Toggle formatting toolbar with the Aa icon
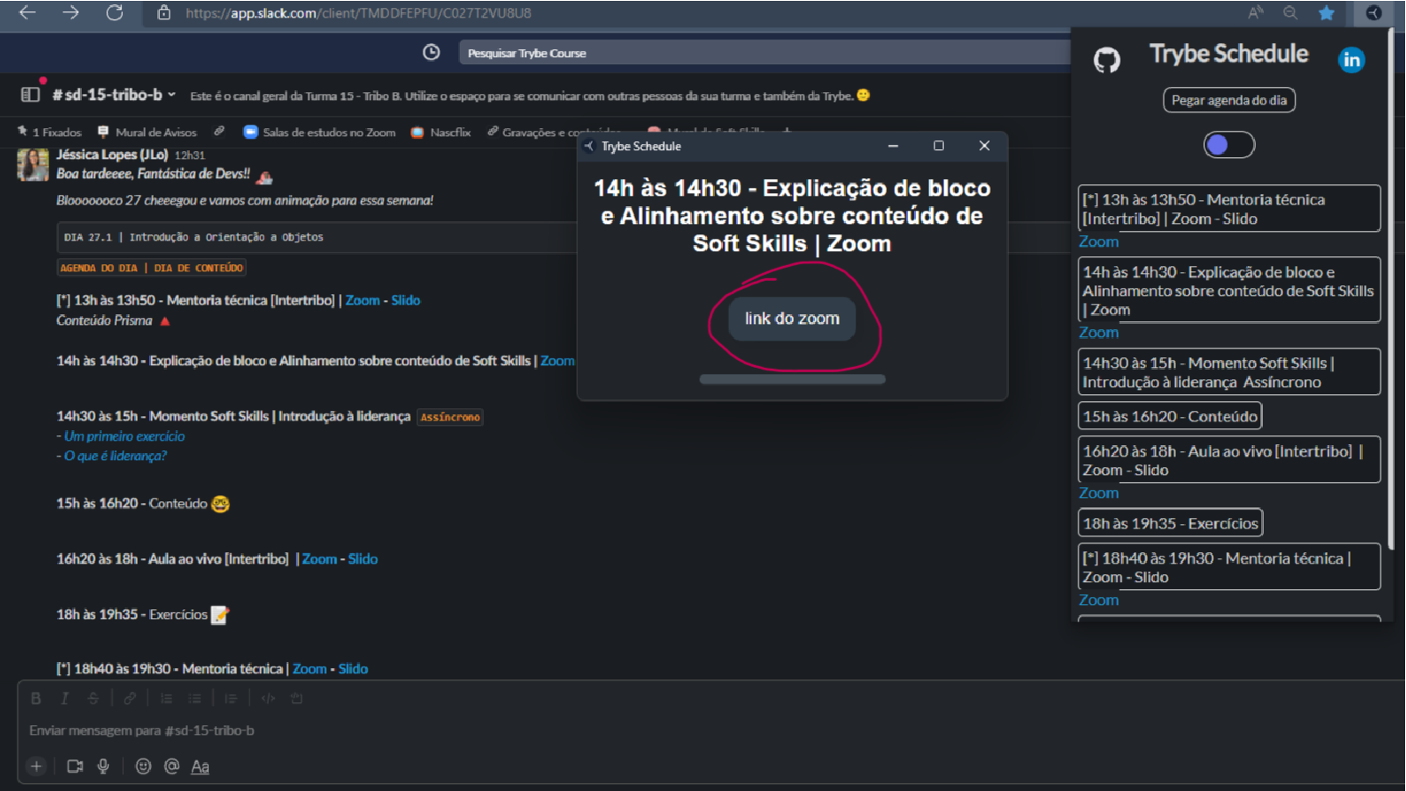This screenshot has width=1406, height=791. tap(200, 766)
